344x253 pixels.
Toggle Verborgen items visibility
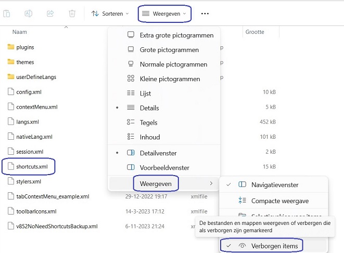coord(270,245)
